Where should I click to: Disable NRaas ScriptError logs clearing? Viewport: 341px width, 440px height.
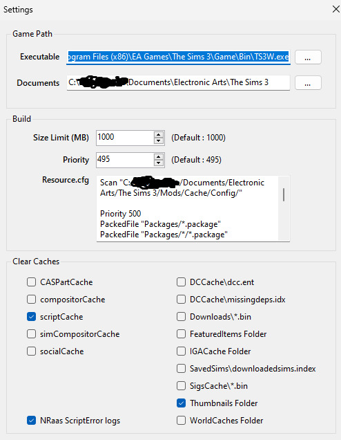click(31, 421)
